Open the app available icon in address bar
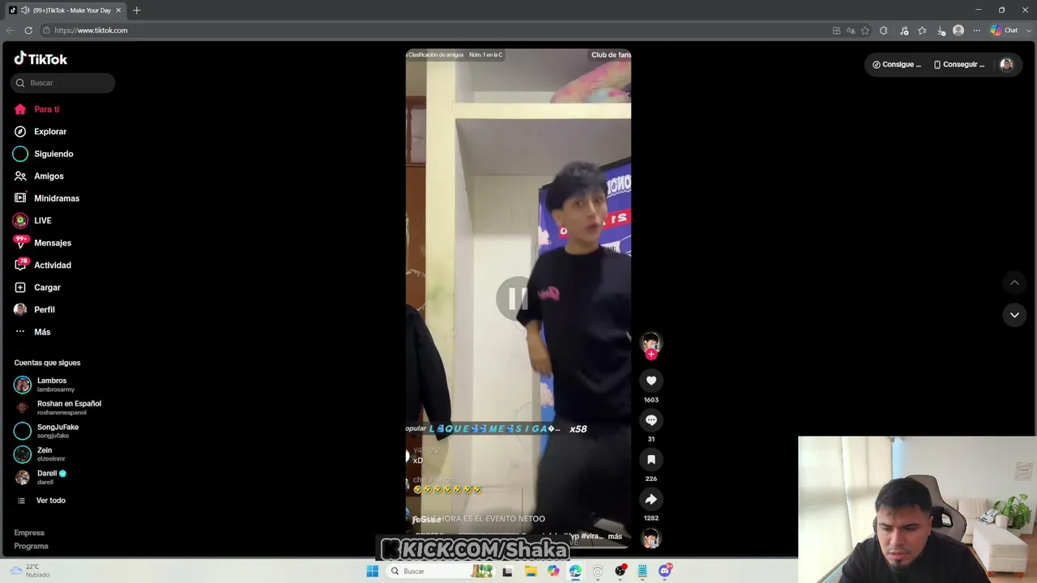This screenshot has width=1037, height=583. click(836, 31)
